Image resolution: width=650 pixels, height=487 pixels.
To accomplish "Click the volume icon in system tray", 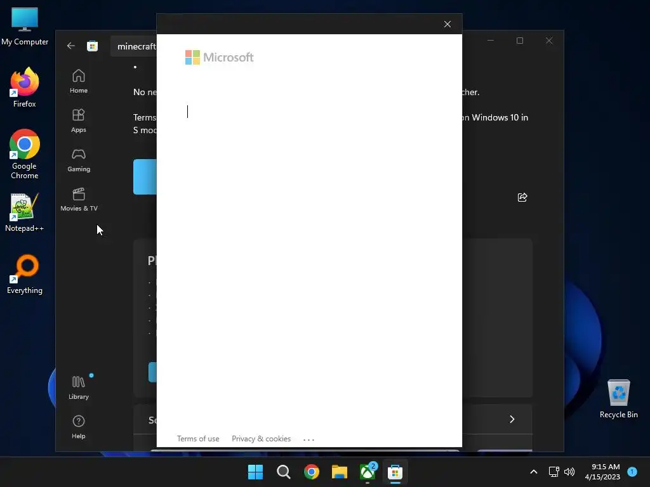I will [x=569, y=472].
